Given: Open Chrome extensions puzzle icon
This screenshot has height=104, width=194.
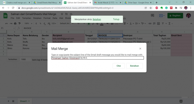Looking at the screenshot, I should click(176, 8).
